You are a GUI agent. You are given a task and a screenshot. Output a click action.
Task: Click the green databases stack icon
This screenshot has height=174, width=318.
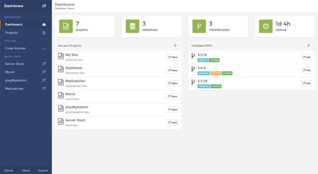point(132,26)
